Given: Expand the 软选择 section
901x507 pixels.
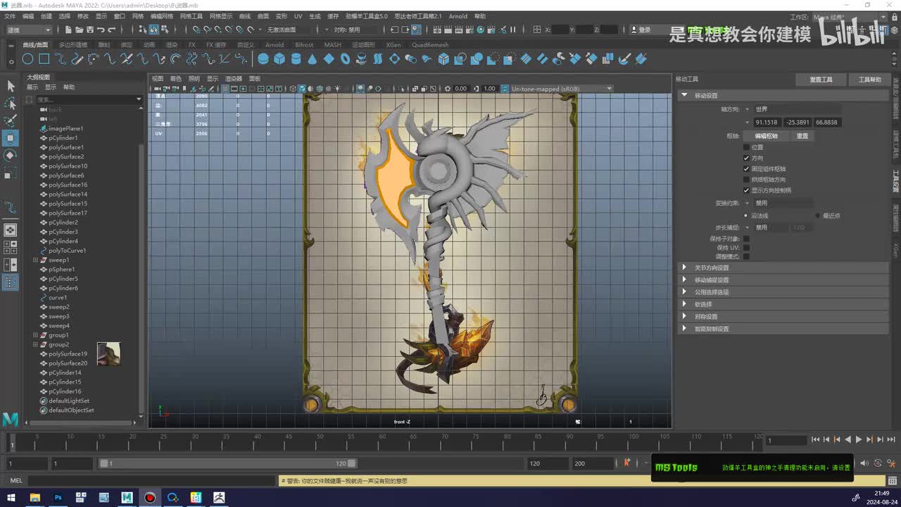Looking at the screenshot, I should pos(684,304).
